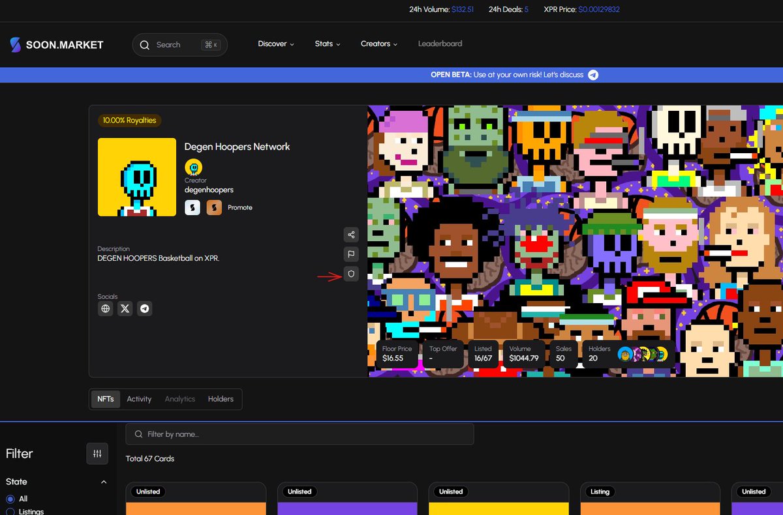Focus the Filter by name field

[300, 434]
